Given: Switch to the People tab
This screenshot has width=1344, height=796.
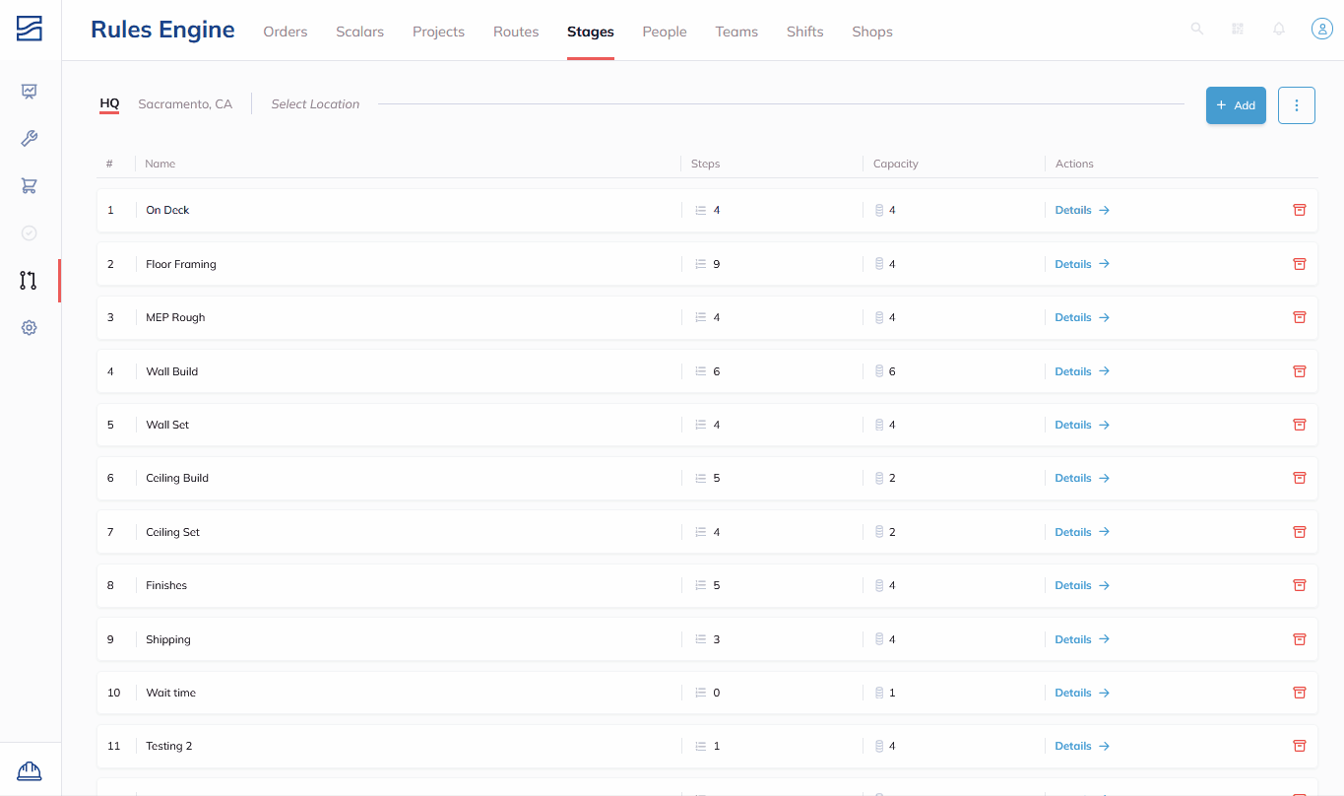Looking at the screenshot, I should [665, 32].
